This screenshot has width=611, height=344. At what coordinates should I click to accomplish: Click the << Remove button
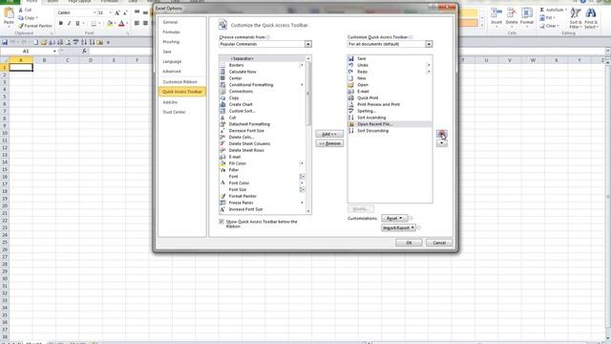click(329, 143)
